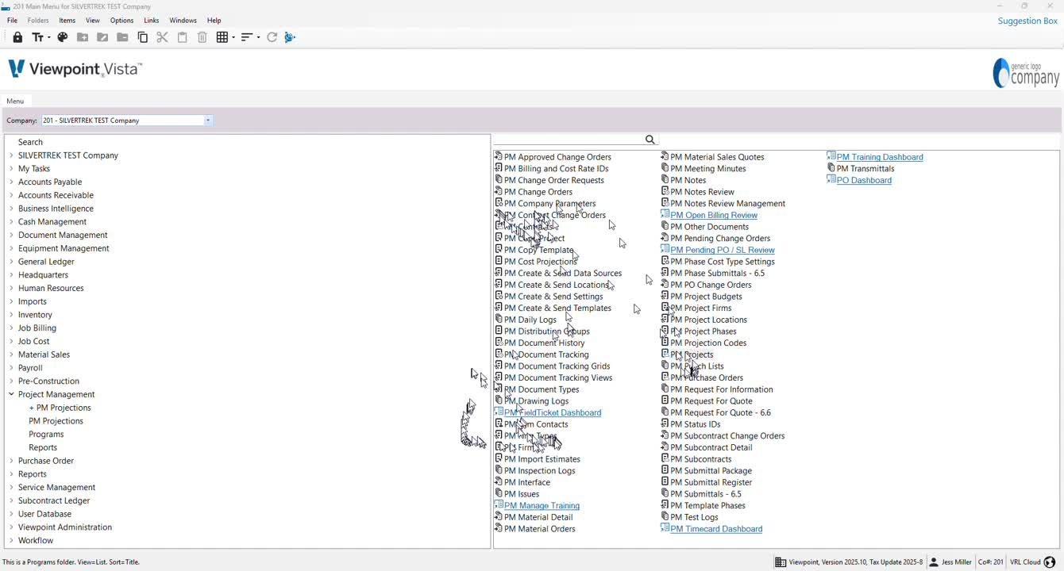1064x571 pixels.
Task: Open the Windows menu
Action: [x=183, y=20]
